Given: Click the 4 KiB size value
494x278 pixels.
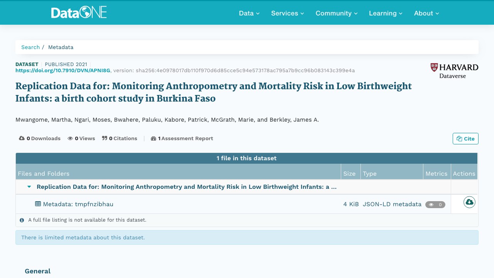Looking at the screenshot, I should 351,204.
